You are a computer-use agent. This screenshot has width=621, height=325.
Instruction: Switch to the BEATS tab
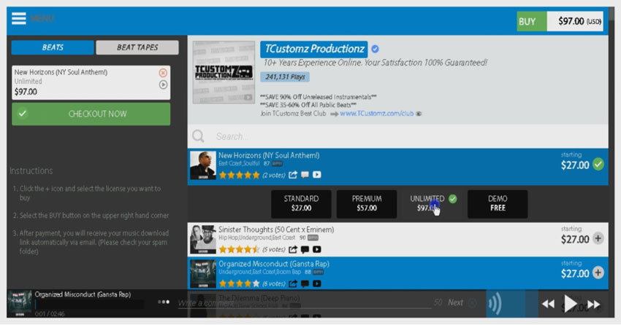pos(53,47)
